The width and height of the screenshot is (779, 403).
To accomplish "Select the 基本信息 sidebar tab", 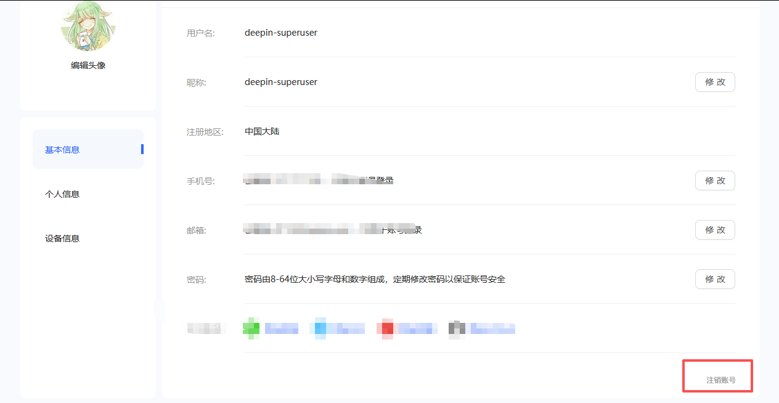I will (62, 149).
